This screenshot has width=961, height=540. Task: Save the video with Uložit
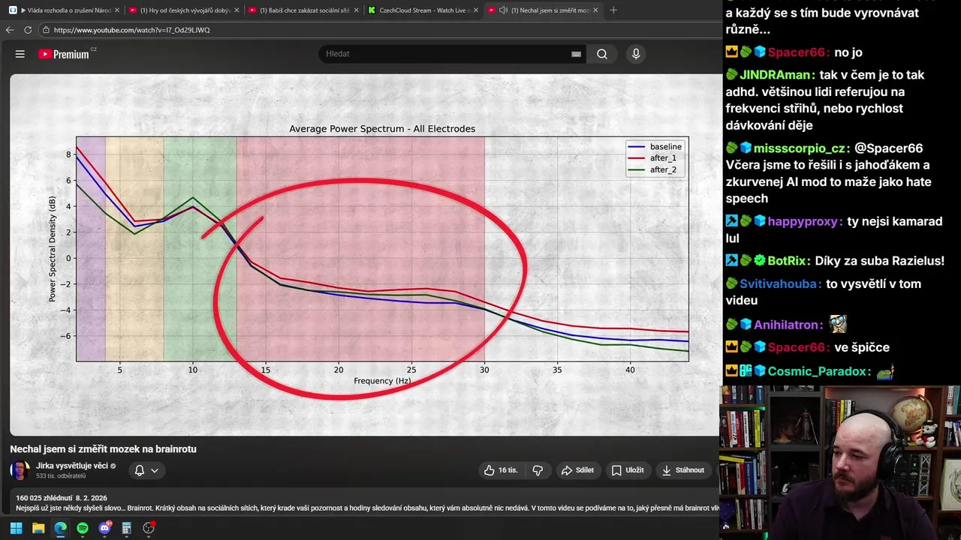(628, 470)
